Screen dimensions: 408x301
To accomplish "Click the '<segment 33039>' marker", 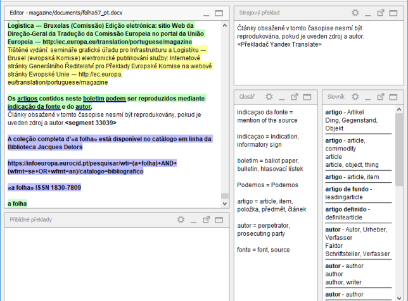I will click(x=91, y=123).
